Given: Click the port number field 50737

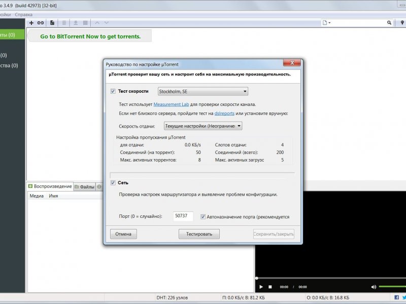Looking at the screenshot, I should tap(183, 216).
